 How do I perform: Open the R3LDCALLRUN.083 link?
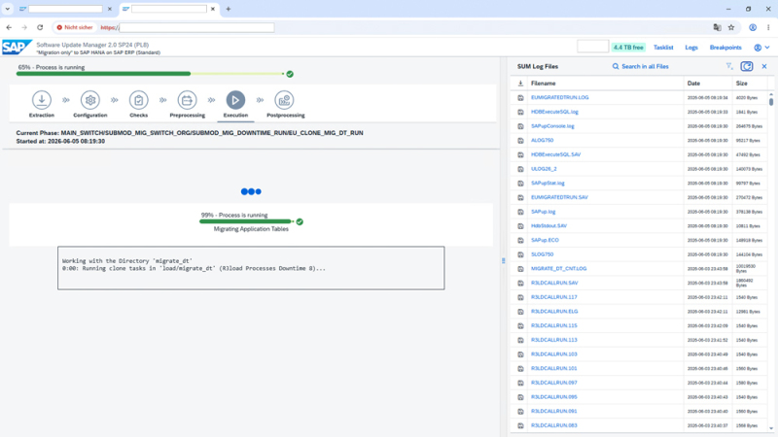(553, 425)
